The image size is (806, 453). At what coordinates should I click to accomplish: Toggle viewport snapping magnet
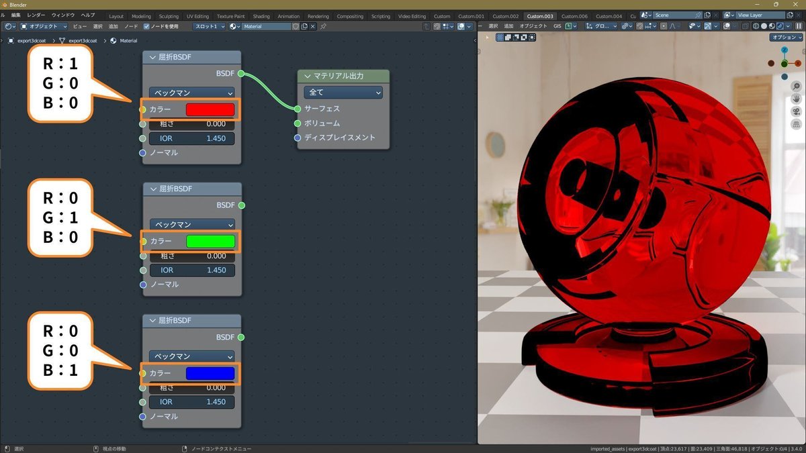coord(639,26)
